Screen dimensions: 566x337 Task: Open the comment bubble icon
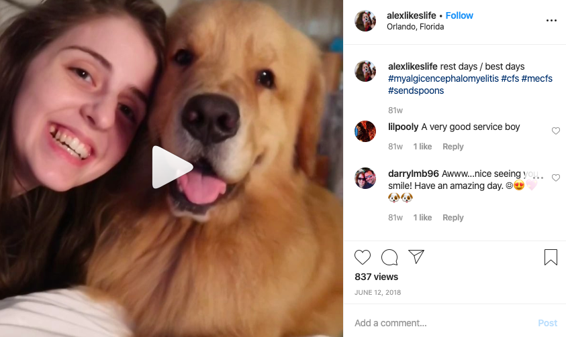coord(389,257)
